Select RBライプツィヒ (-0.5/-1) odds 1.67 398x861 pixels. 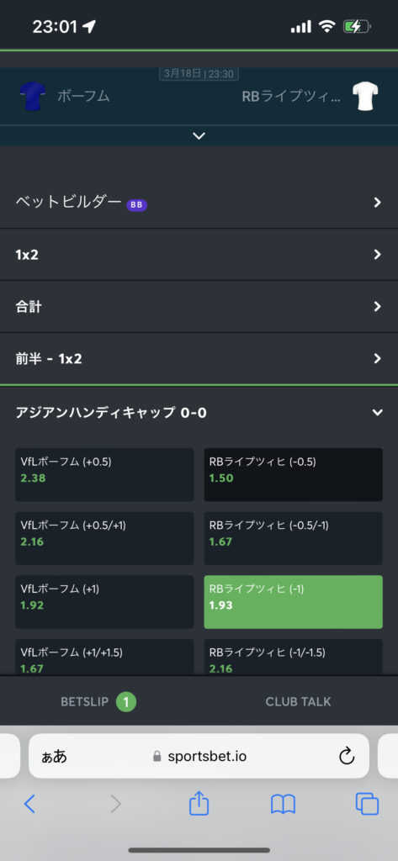coord(293,539)
